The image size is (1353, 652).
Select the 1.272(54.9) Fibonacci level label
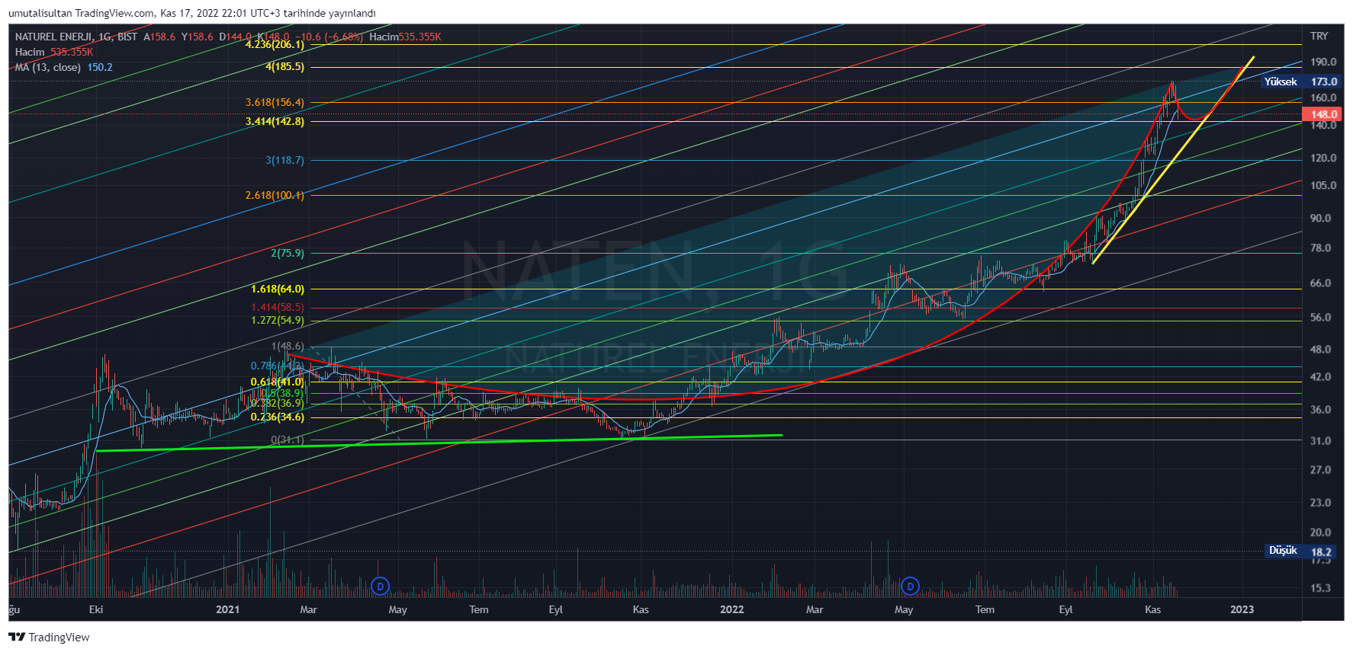click(278, 320)
